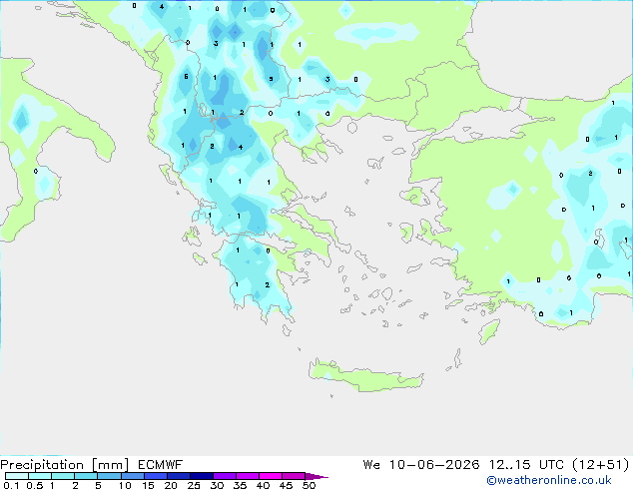
Task: Select the 2–5 mm legend color swatch
Action: pyautogui.click(x=86, y=476)
